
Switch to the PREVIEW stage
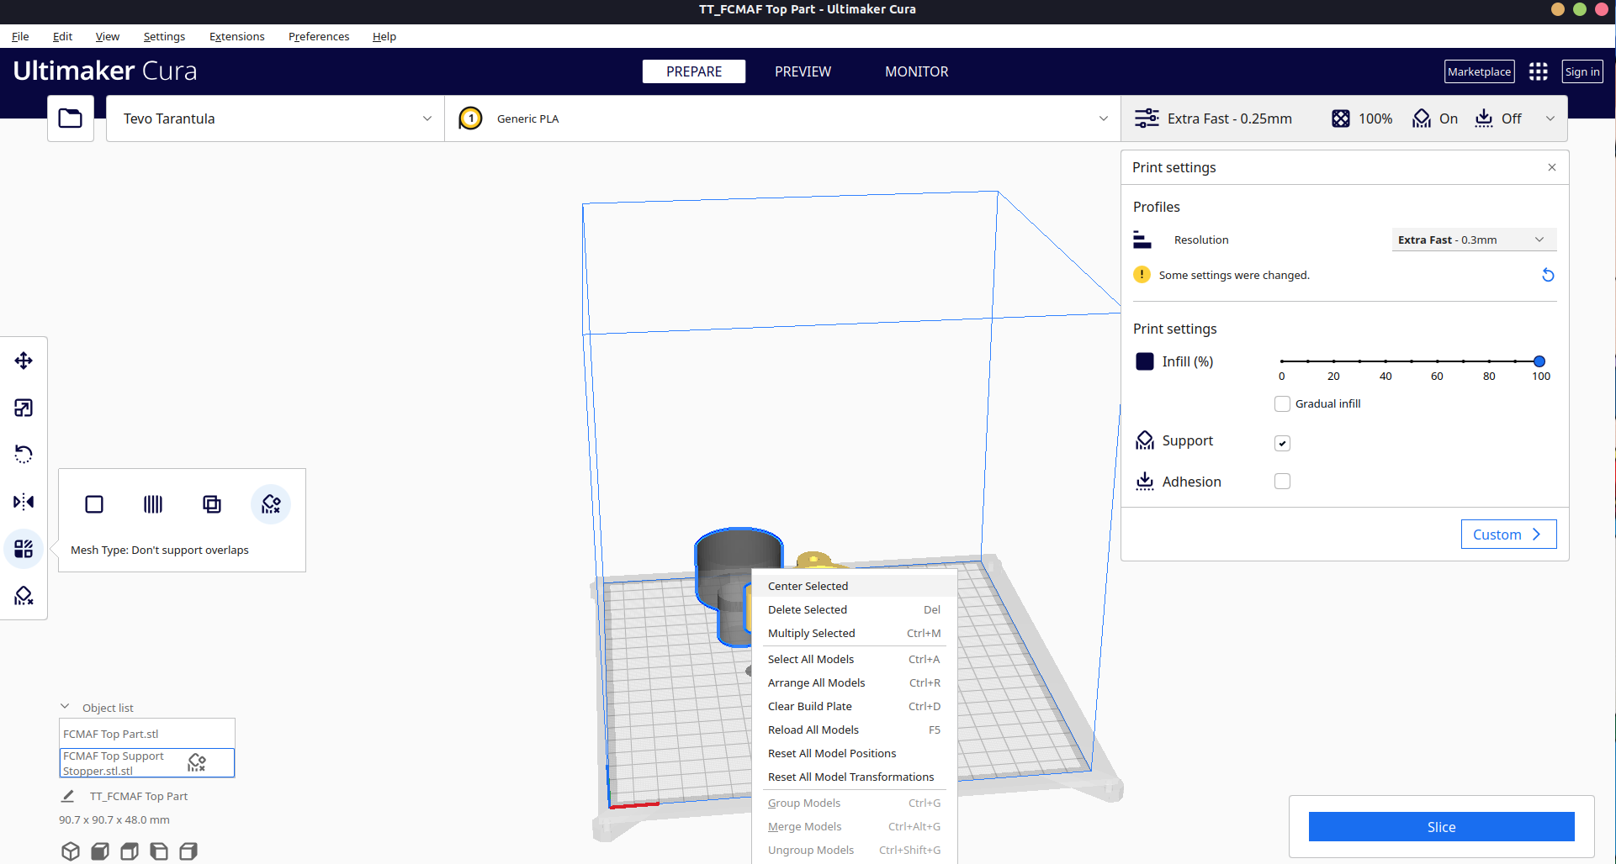pyautogui.click(x=803, y=71)
